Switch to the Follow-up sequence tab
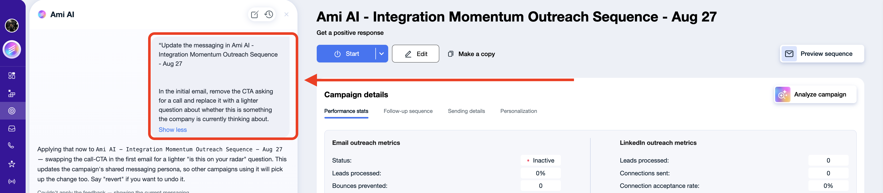Image resolution: width=883 pixels, height=193 pixels. [x=408, y=111]
